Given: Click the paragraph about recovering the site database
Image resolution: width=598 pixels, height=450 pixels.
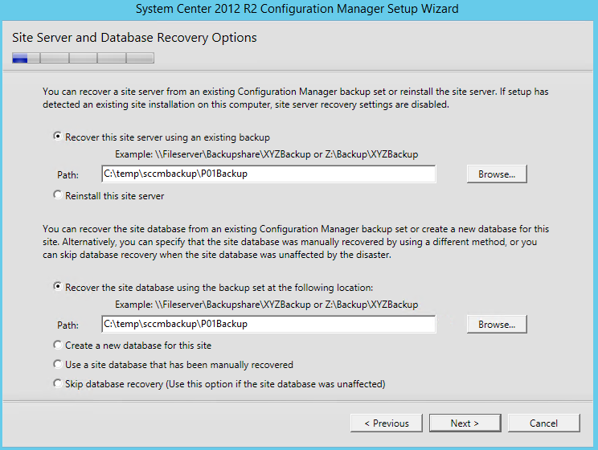Looking at the screenshot, I should 296,242.
